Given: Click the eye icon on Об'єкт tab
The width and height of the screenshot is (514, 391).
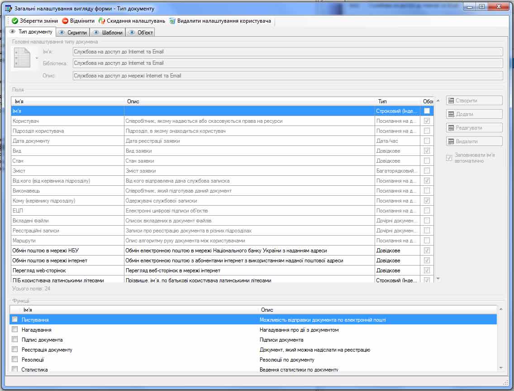Looking at the screenshot, I should click(x=132, y=32).
